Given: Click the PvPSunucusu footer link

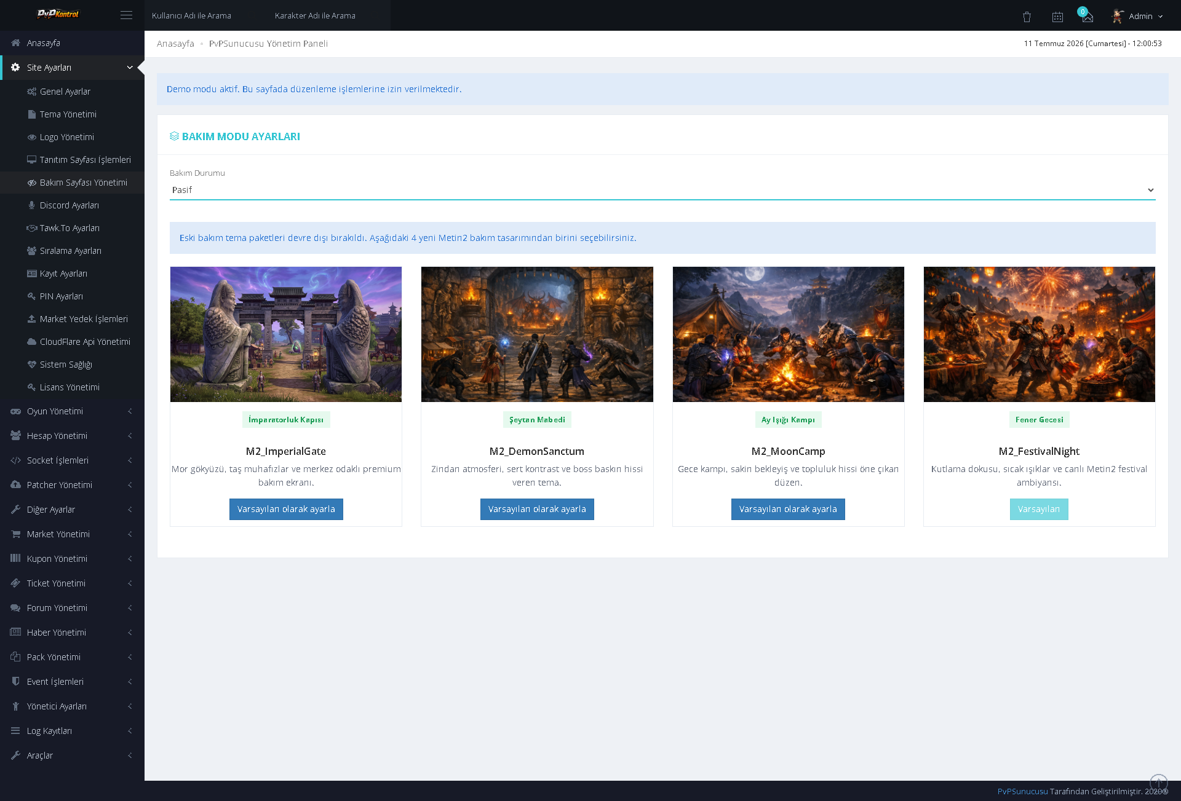Looking at the screenshot, I should click(x=1022, y=791).
